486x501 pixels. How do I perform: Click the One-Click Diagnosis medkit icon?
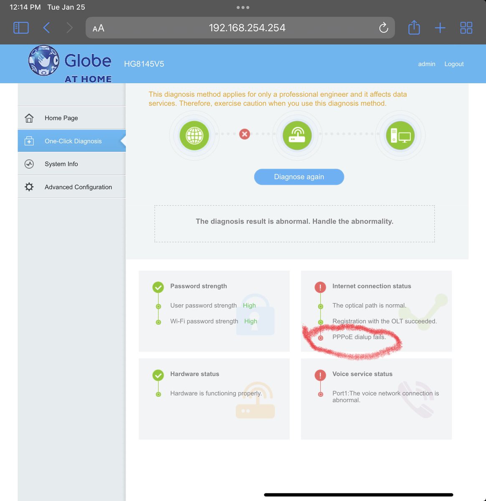pyautogui.click(x=29, y=141)
